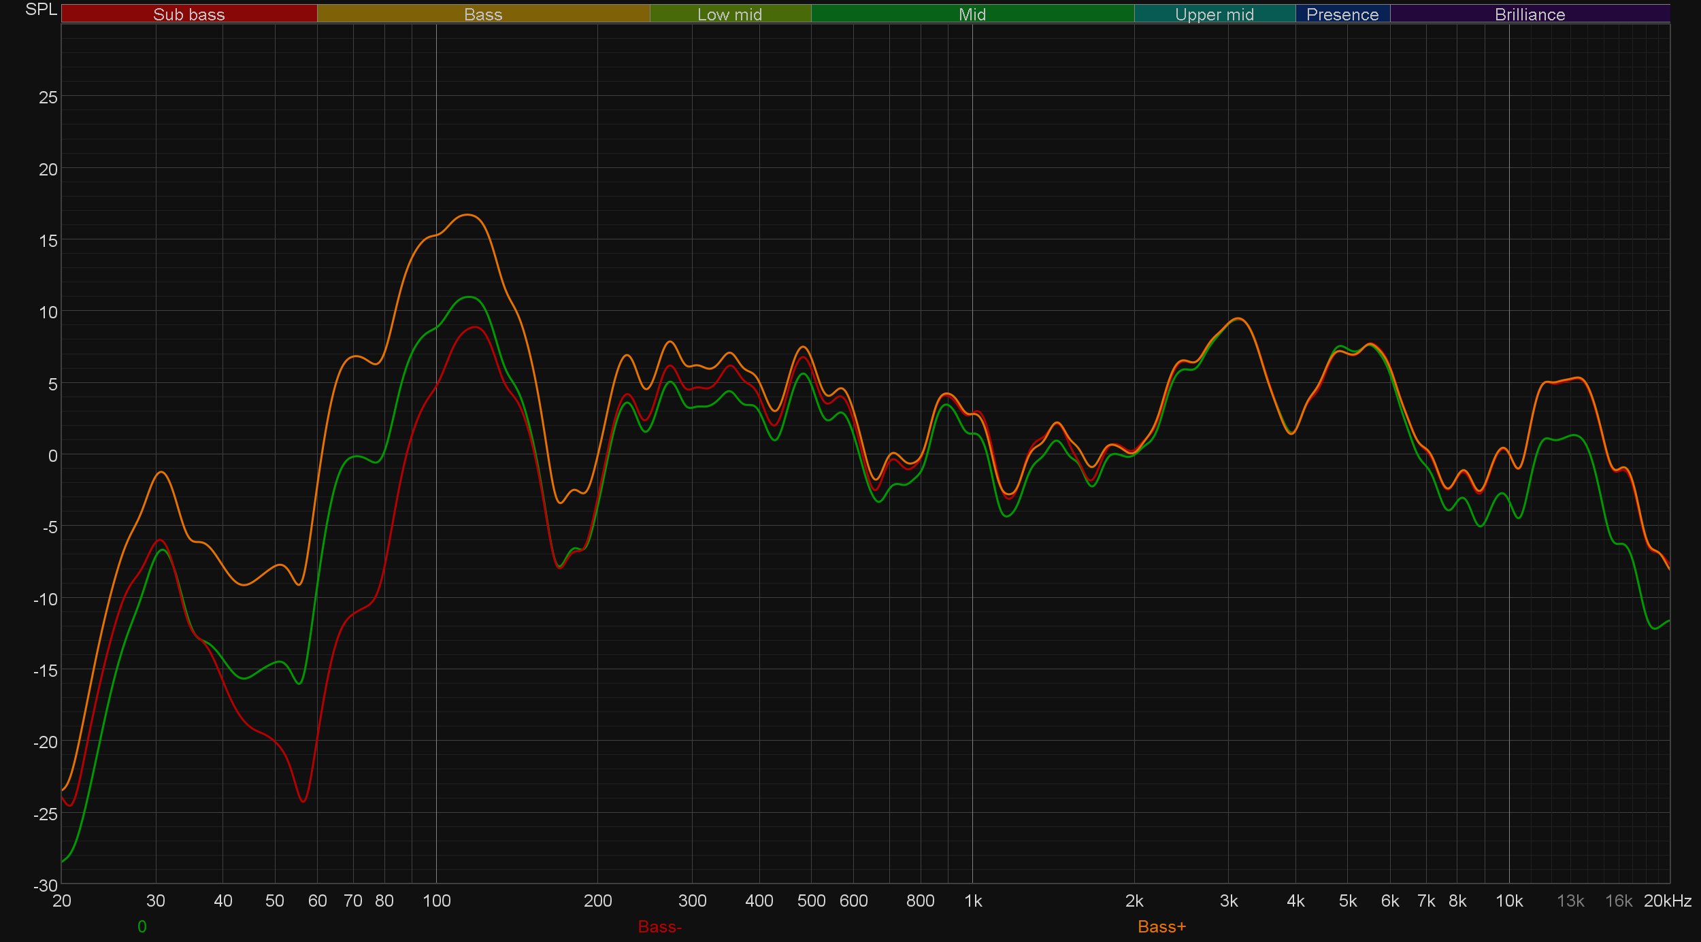Viewport: 1701px width, 942px height.
Task: Select the Bass frequency band header
Action: (483, 14)
